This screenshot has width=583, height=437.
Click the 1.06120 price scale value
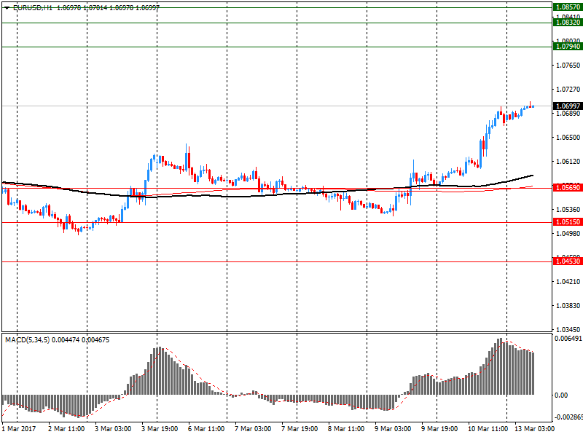(x=568, y=161)
